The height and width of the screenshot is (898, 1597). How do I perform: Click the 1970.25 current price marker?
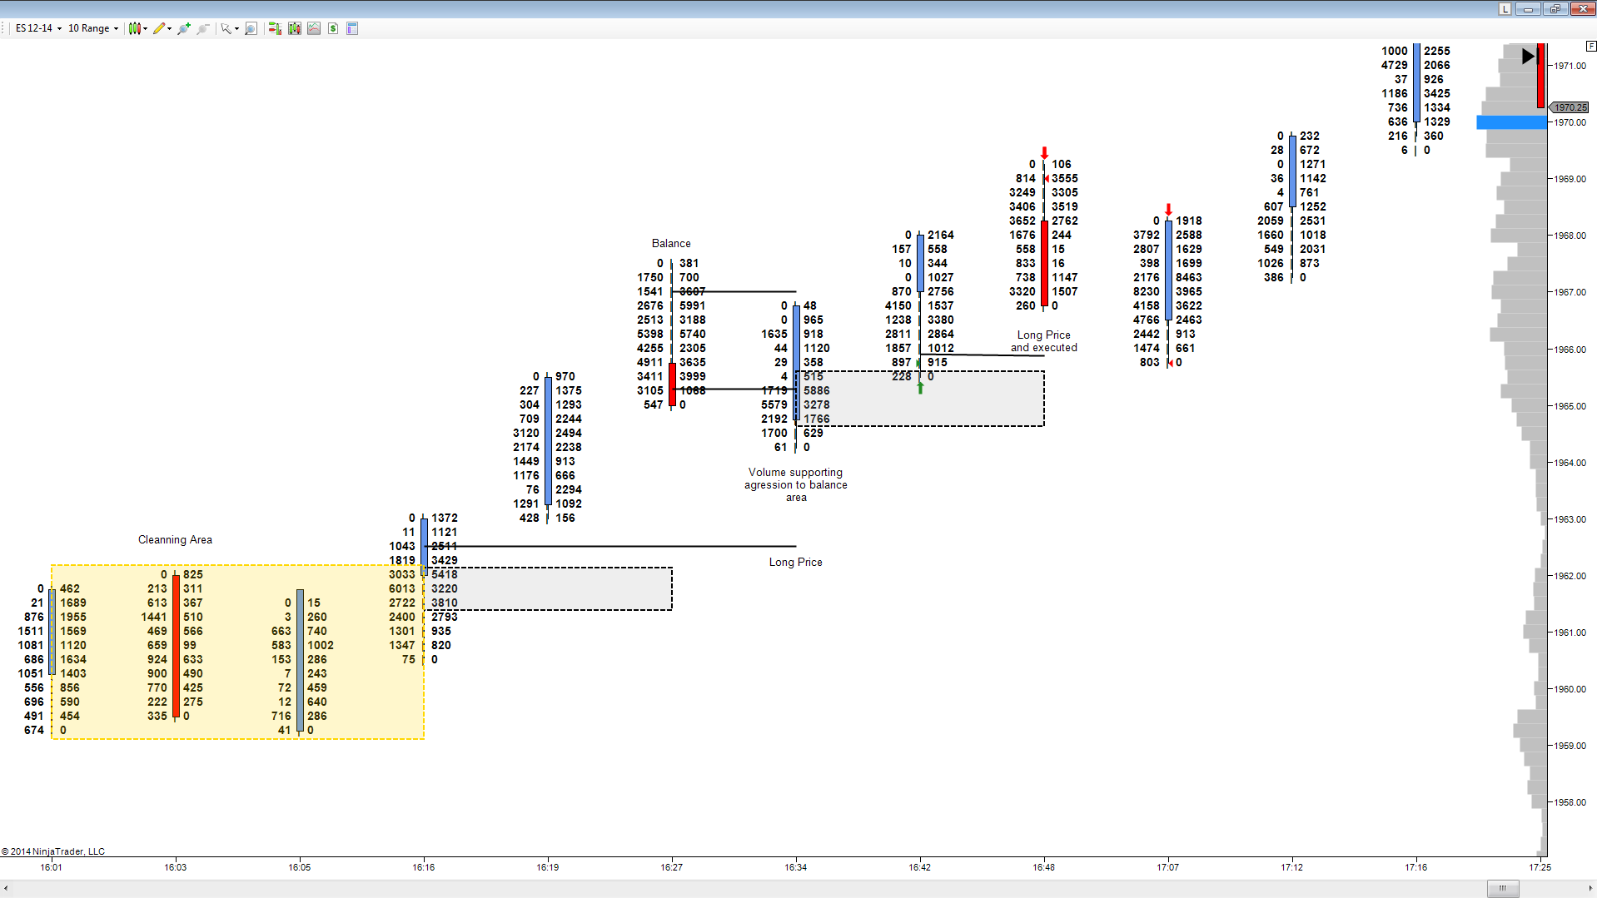(1569, 107)
